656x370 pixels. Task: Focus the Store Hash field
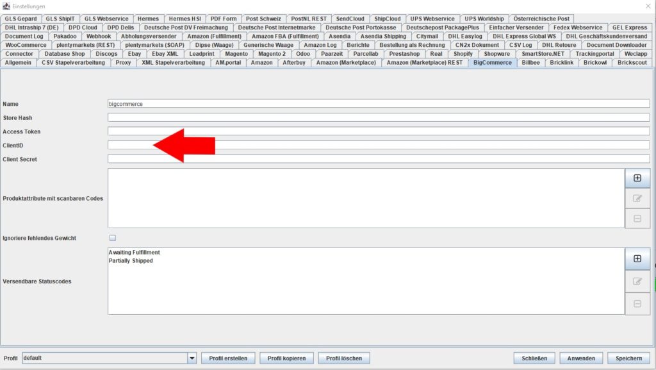coord(379,117)
